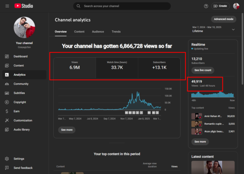Go to Content in sidebar

coord(19,65)
